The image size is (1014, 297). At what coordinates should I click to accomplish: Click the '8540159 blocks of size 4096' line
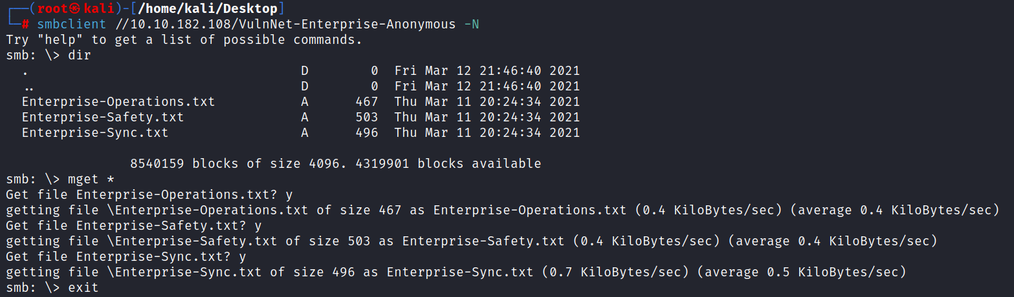click(335, 164)
